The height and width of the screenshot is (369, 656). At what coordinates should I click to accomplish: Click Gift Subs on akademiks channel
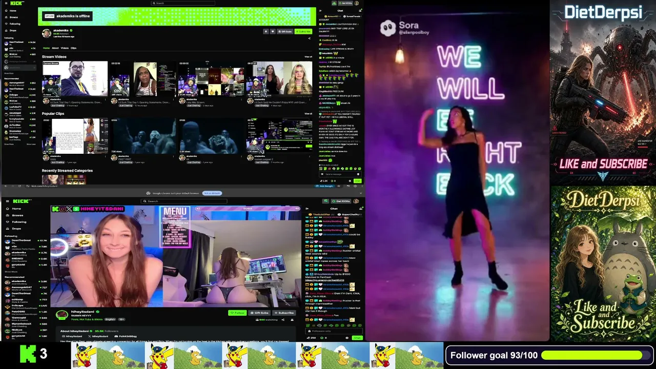[285, 31]
